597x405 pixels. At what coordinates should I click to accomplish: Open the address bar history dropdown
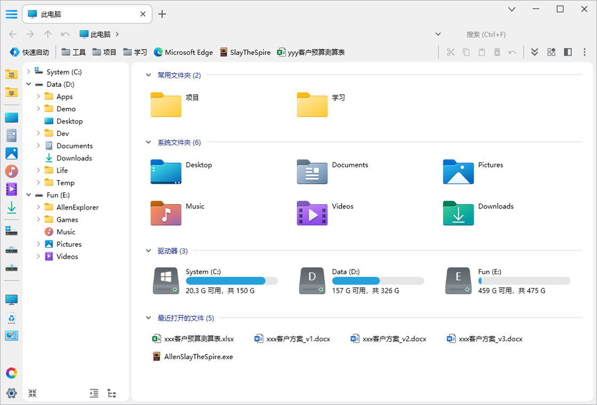438,34
